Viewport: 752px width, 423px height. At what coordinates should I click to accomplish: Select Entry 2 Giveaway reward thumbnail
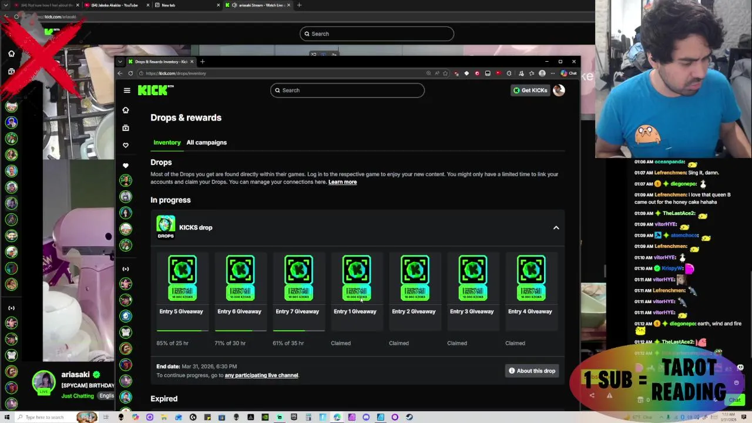[x=415, y=278]
